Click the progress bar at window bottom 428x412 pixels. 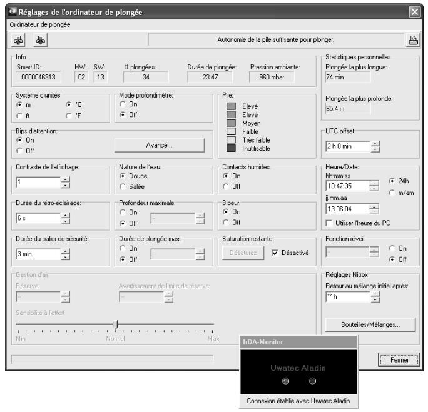[x=112, y=359]
